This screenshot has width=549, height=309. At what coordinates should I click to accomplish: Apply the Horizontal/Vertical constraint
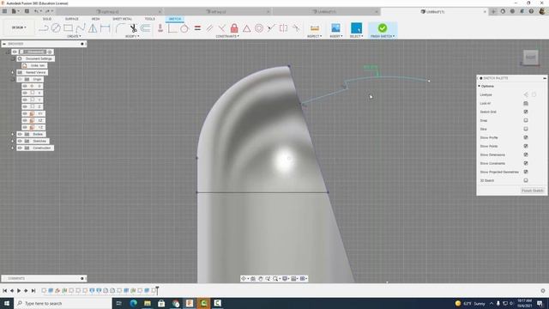pyautogui.click(x=172, y=28)
